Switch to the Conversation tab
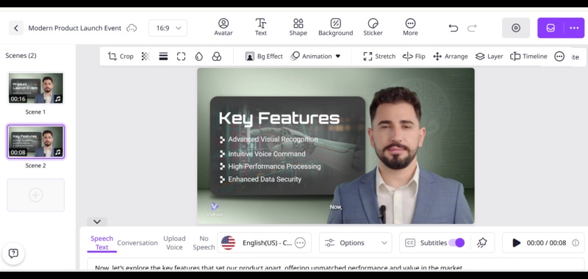Viewport: 588px width, 279px height. 137,243
